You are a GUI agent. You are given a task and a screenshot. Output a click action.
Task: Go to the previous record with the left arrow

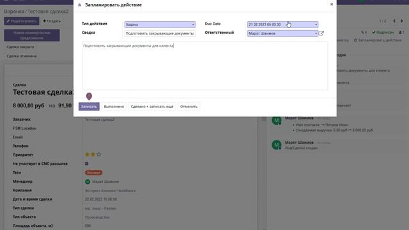click(x=394, y=21)
